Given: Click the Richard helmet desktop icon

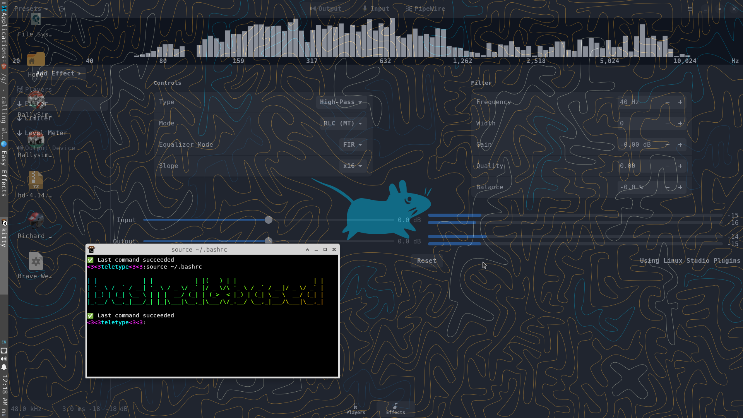Looking at the screenshot, I should tap(36, 220).
